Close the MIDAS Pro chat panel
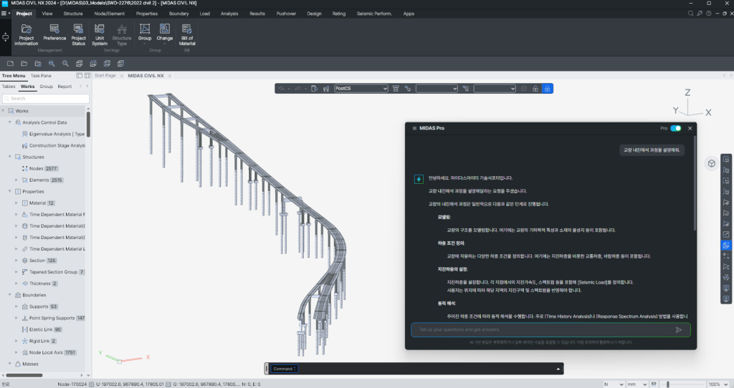The width and height of the screenshot is (734, 388). coord(690,128)
